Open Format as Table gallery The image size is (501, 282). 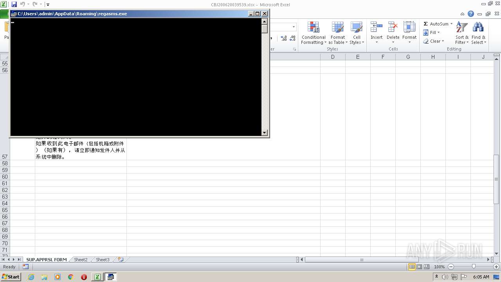click(337, 33)
